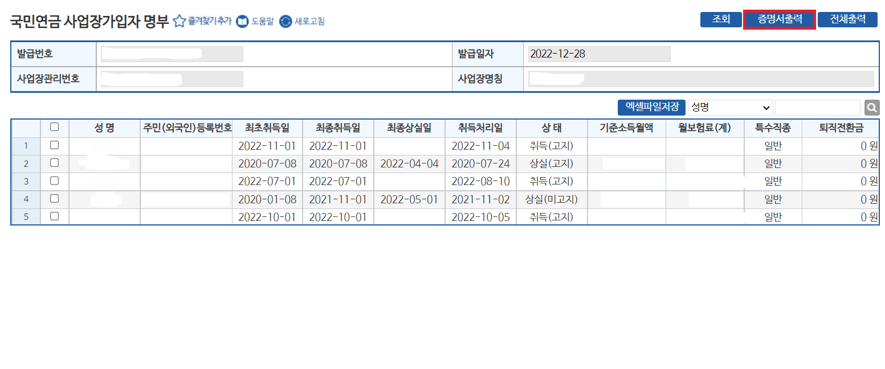This screenshot has width=885, height=369.
Task: Select the 2021-11-01 최종취득일 cell
Action: click(338, 199)
